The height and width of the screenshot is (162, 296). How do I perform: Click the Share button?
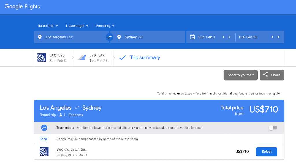tap(272, 75)
